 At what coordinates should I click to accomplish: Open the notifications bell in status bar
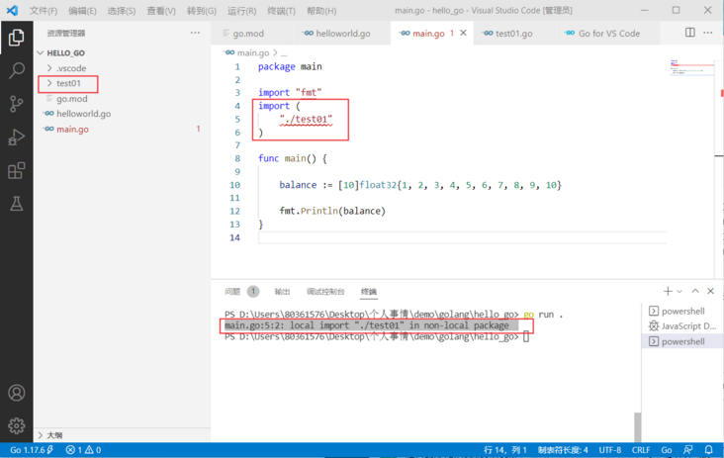point(708,450)
